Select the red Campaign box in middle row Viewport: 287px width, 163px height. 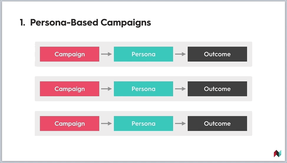70,89
